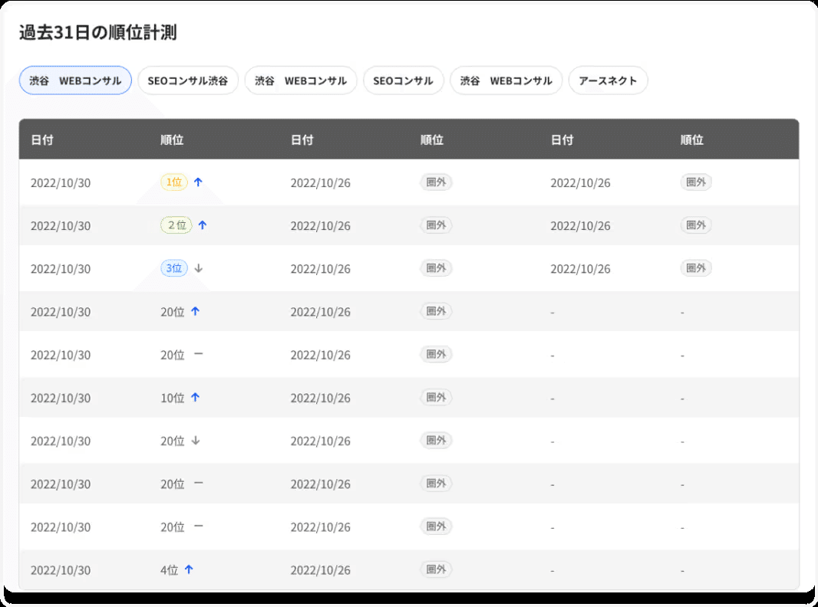Click the down arrow next to 20位
This screenshot has width=818, height=607.
(x=196, y=441)
